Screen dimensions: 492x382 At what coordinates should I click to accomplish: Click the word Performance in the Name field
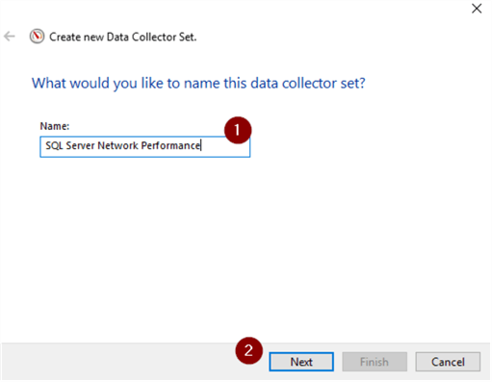(x=170, y=145)
